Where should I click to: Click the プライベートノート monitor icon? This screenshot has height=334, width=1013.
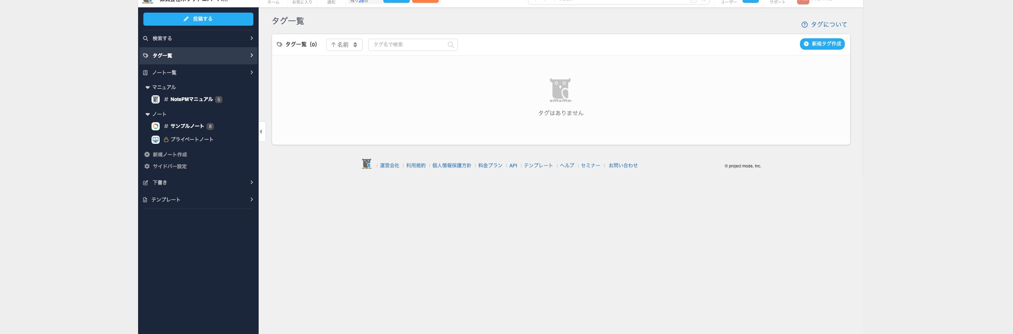click(156, 140)
